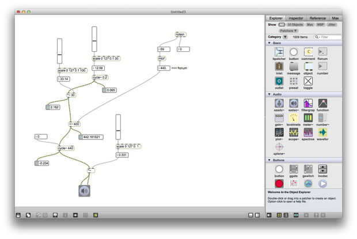The height and width of the screenshot is (239, 357).
Task: Choose the object box icon
Action: coord(308,66)
